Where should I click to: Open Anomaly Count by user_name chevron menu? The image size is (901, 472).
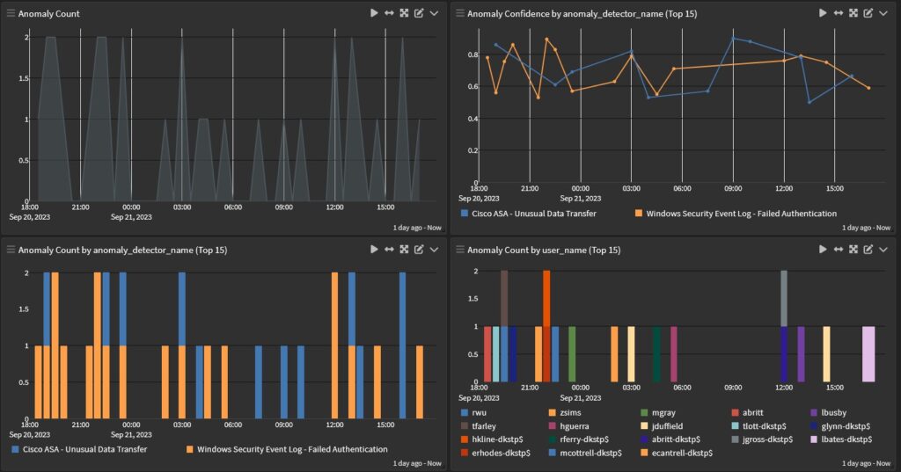pos(883,250)
